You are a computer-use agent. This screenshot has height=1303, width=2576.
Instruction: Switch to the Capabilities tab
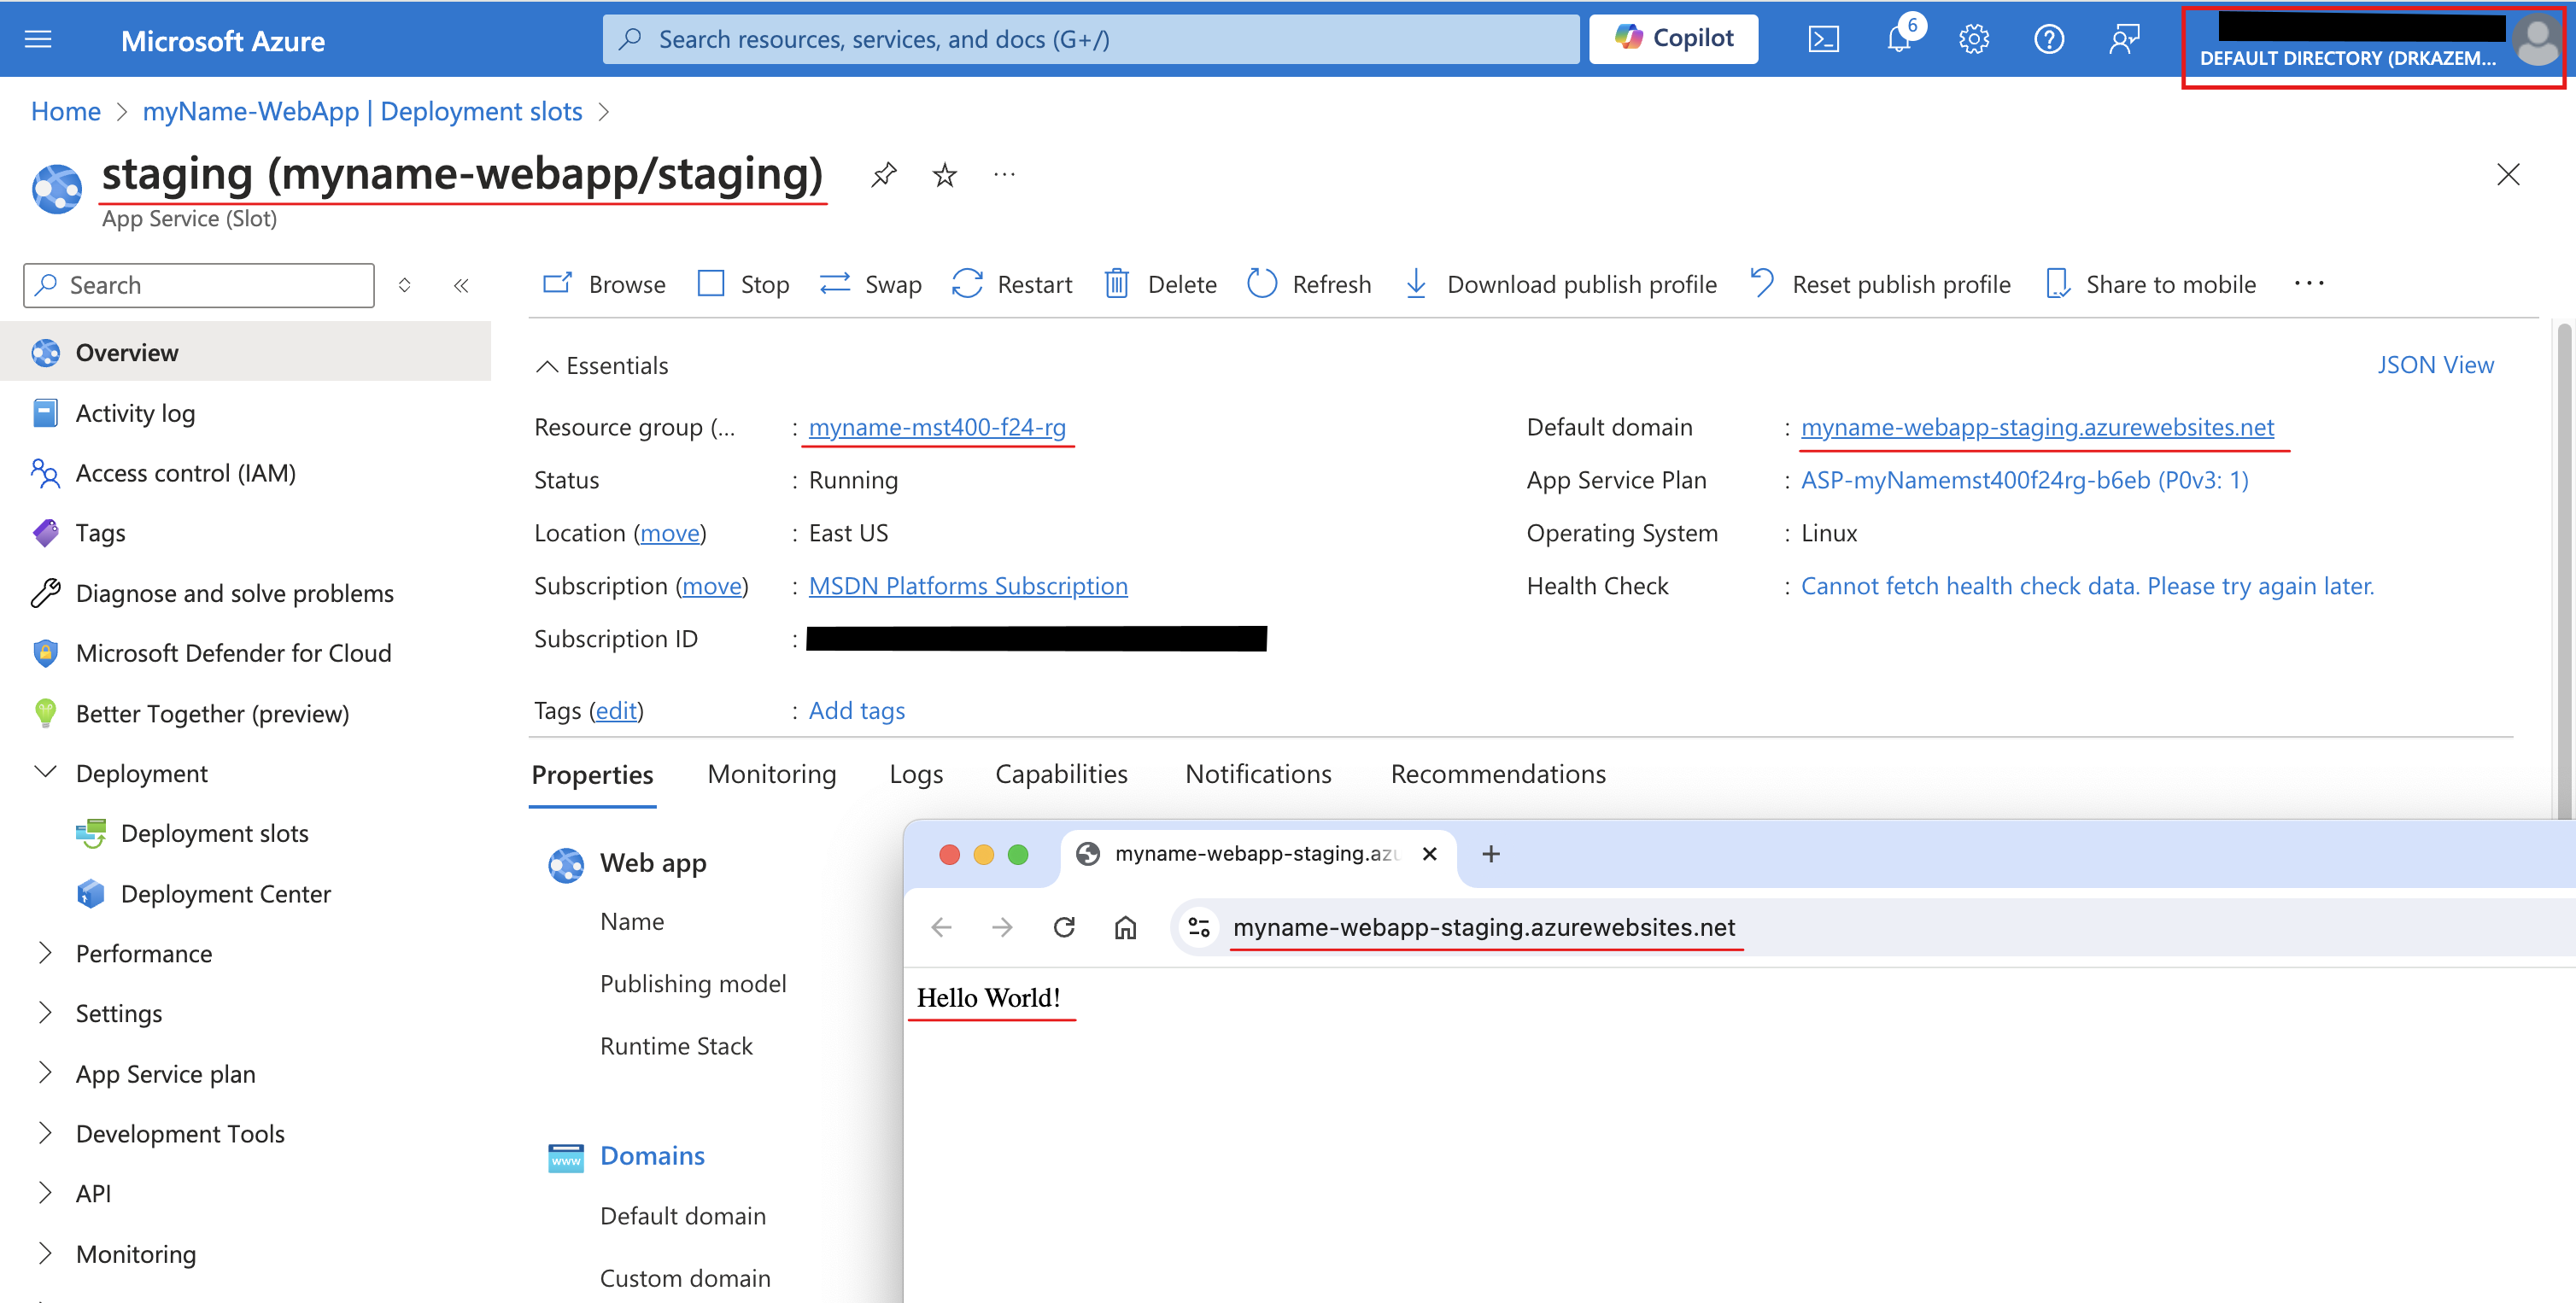(1061, 774)
